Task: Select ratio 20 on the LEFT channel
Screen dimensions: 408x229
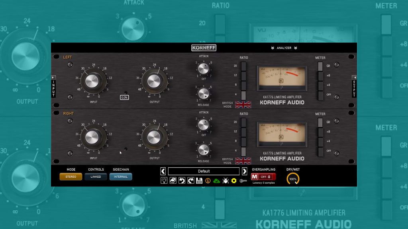Action: [x=243, y=66]
